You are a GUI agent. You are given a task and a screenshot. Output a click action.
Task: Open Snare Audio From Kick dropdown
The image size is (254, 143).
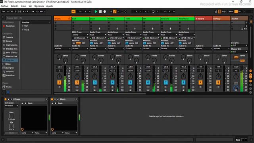[x=98, y=35]
